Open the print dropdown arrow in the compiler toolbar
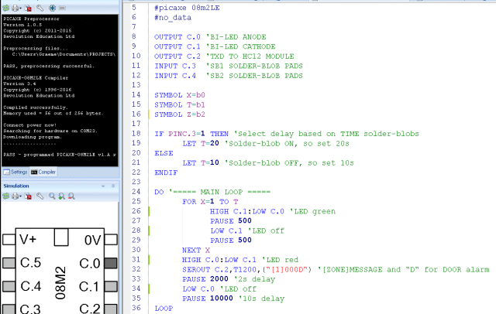This screenshot has height=314, width=496. tap(22, 6)
